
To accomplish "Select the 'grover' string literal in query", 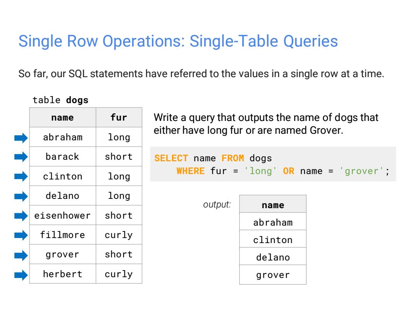I will [362, 171].
